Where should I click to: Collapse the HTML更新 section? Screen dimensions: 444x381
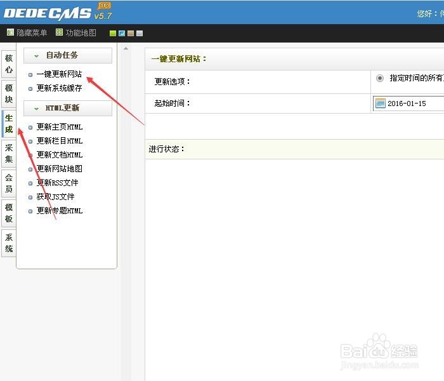coord(68,108)
